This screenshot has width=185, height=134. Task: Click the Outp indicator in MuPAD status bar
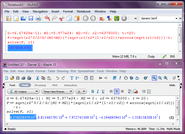point(151,57)
